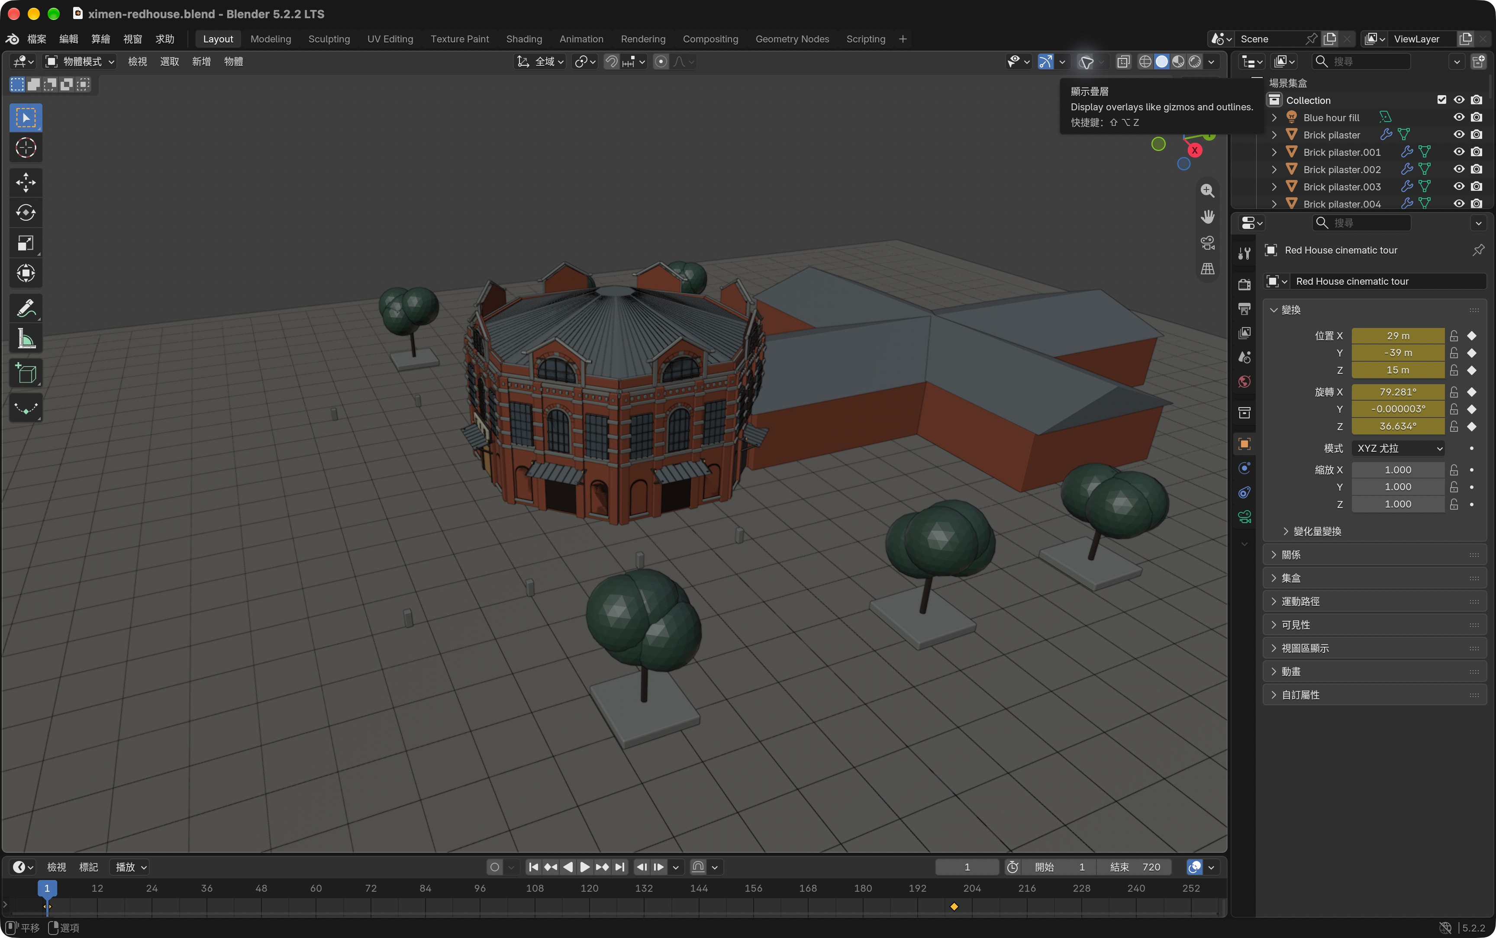Open the Object Data camera properties tab
Viewport: 1496px width, 938px height.
1244,517
